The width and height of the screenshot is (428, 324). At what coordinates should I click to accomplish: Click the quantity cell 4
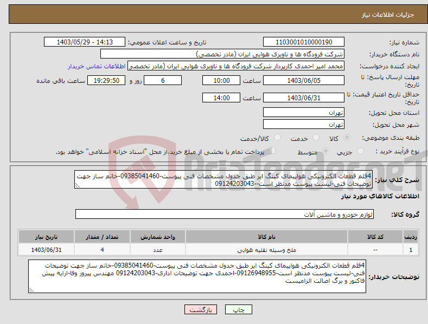[102, 250]
